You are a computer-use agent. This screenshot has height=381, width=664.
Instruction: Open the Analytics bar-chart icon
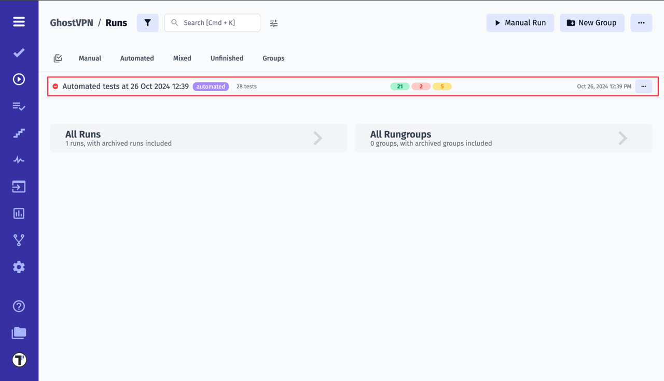[19, 213]
